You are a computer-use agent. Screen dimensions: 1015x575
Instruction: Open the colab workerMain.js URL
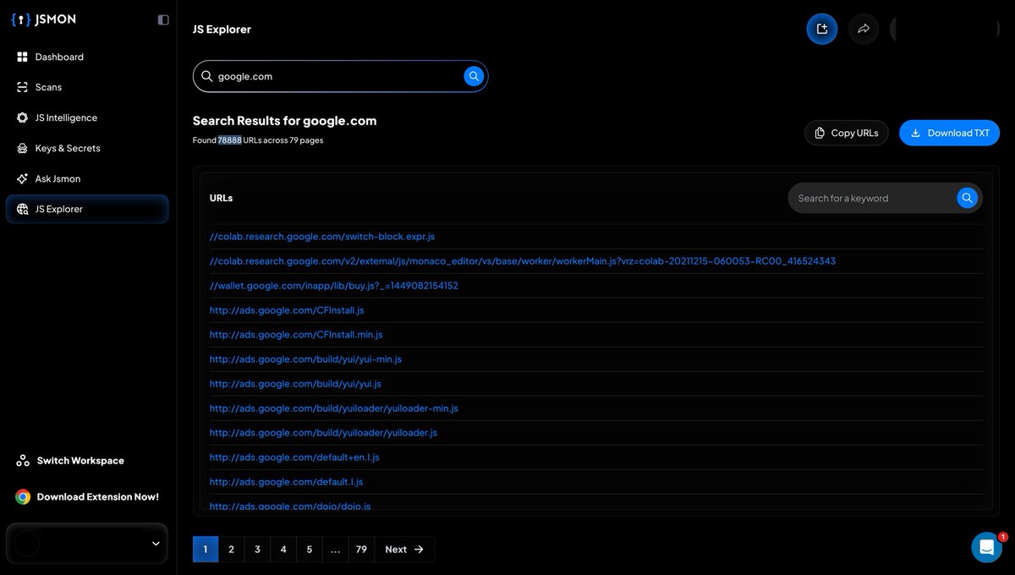click(x=523, y=261)
